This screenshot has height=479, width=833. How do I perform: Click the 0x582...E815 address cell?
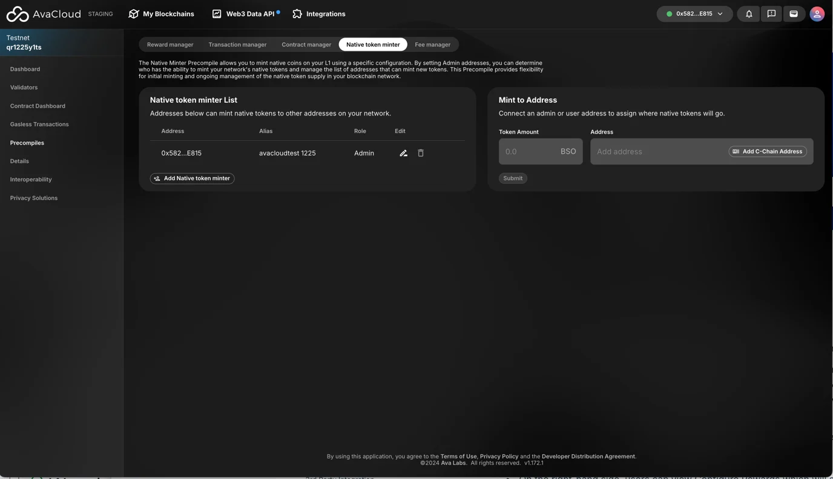(x=182, y=154)
